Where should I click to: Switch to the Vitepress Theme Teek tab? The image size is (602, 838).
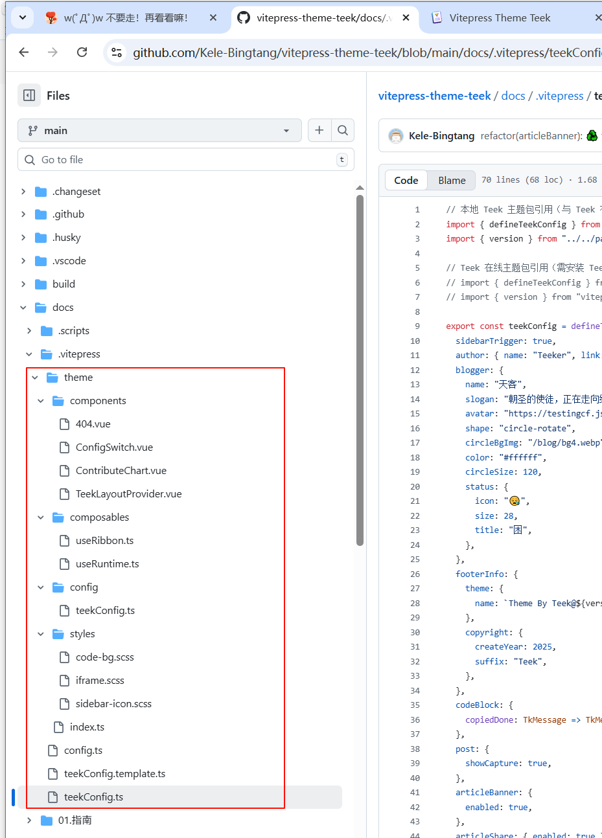(500, 17)
